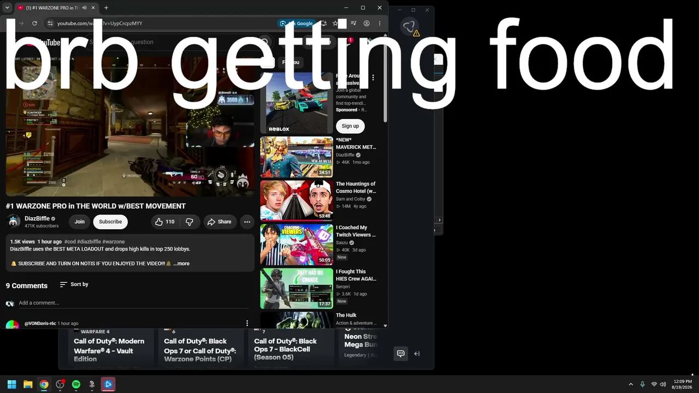Viewport: 699px width, 393px height.
Task: Open Wi-Fi network tray icon
Action: point(654,384)
